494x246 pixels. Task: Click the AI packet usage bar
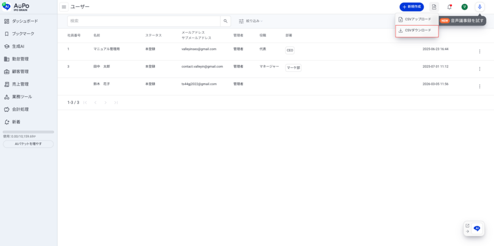click(x=28, y=132)
